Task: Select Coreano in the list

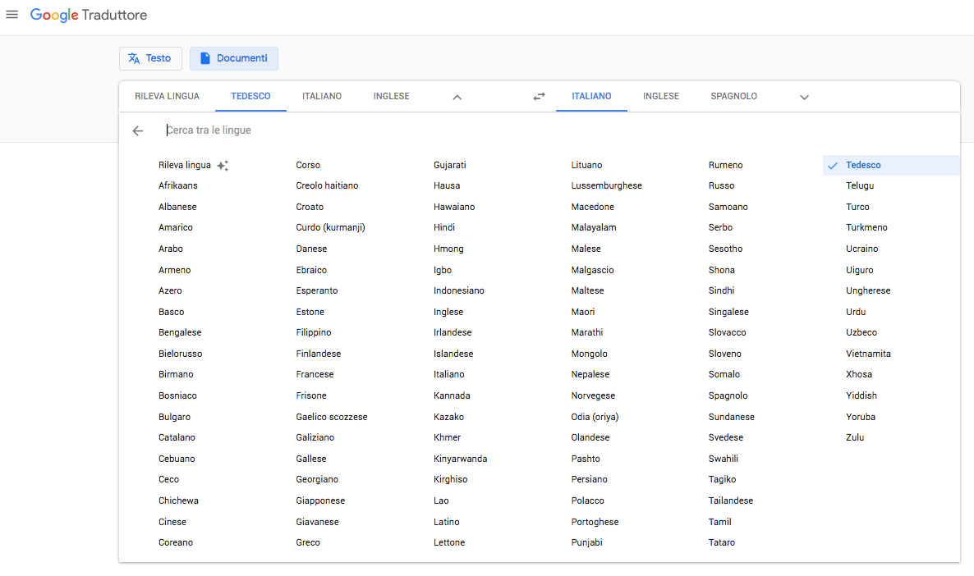Action: pyautogui.click(x=175, y=542)
